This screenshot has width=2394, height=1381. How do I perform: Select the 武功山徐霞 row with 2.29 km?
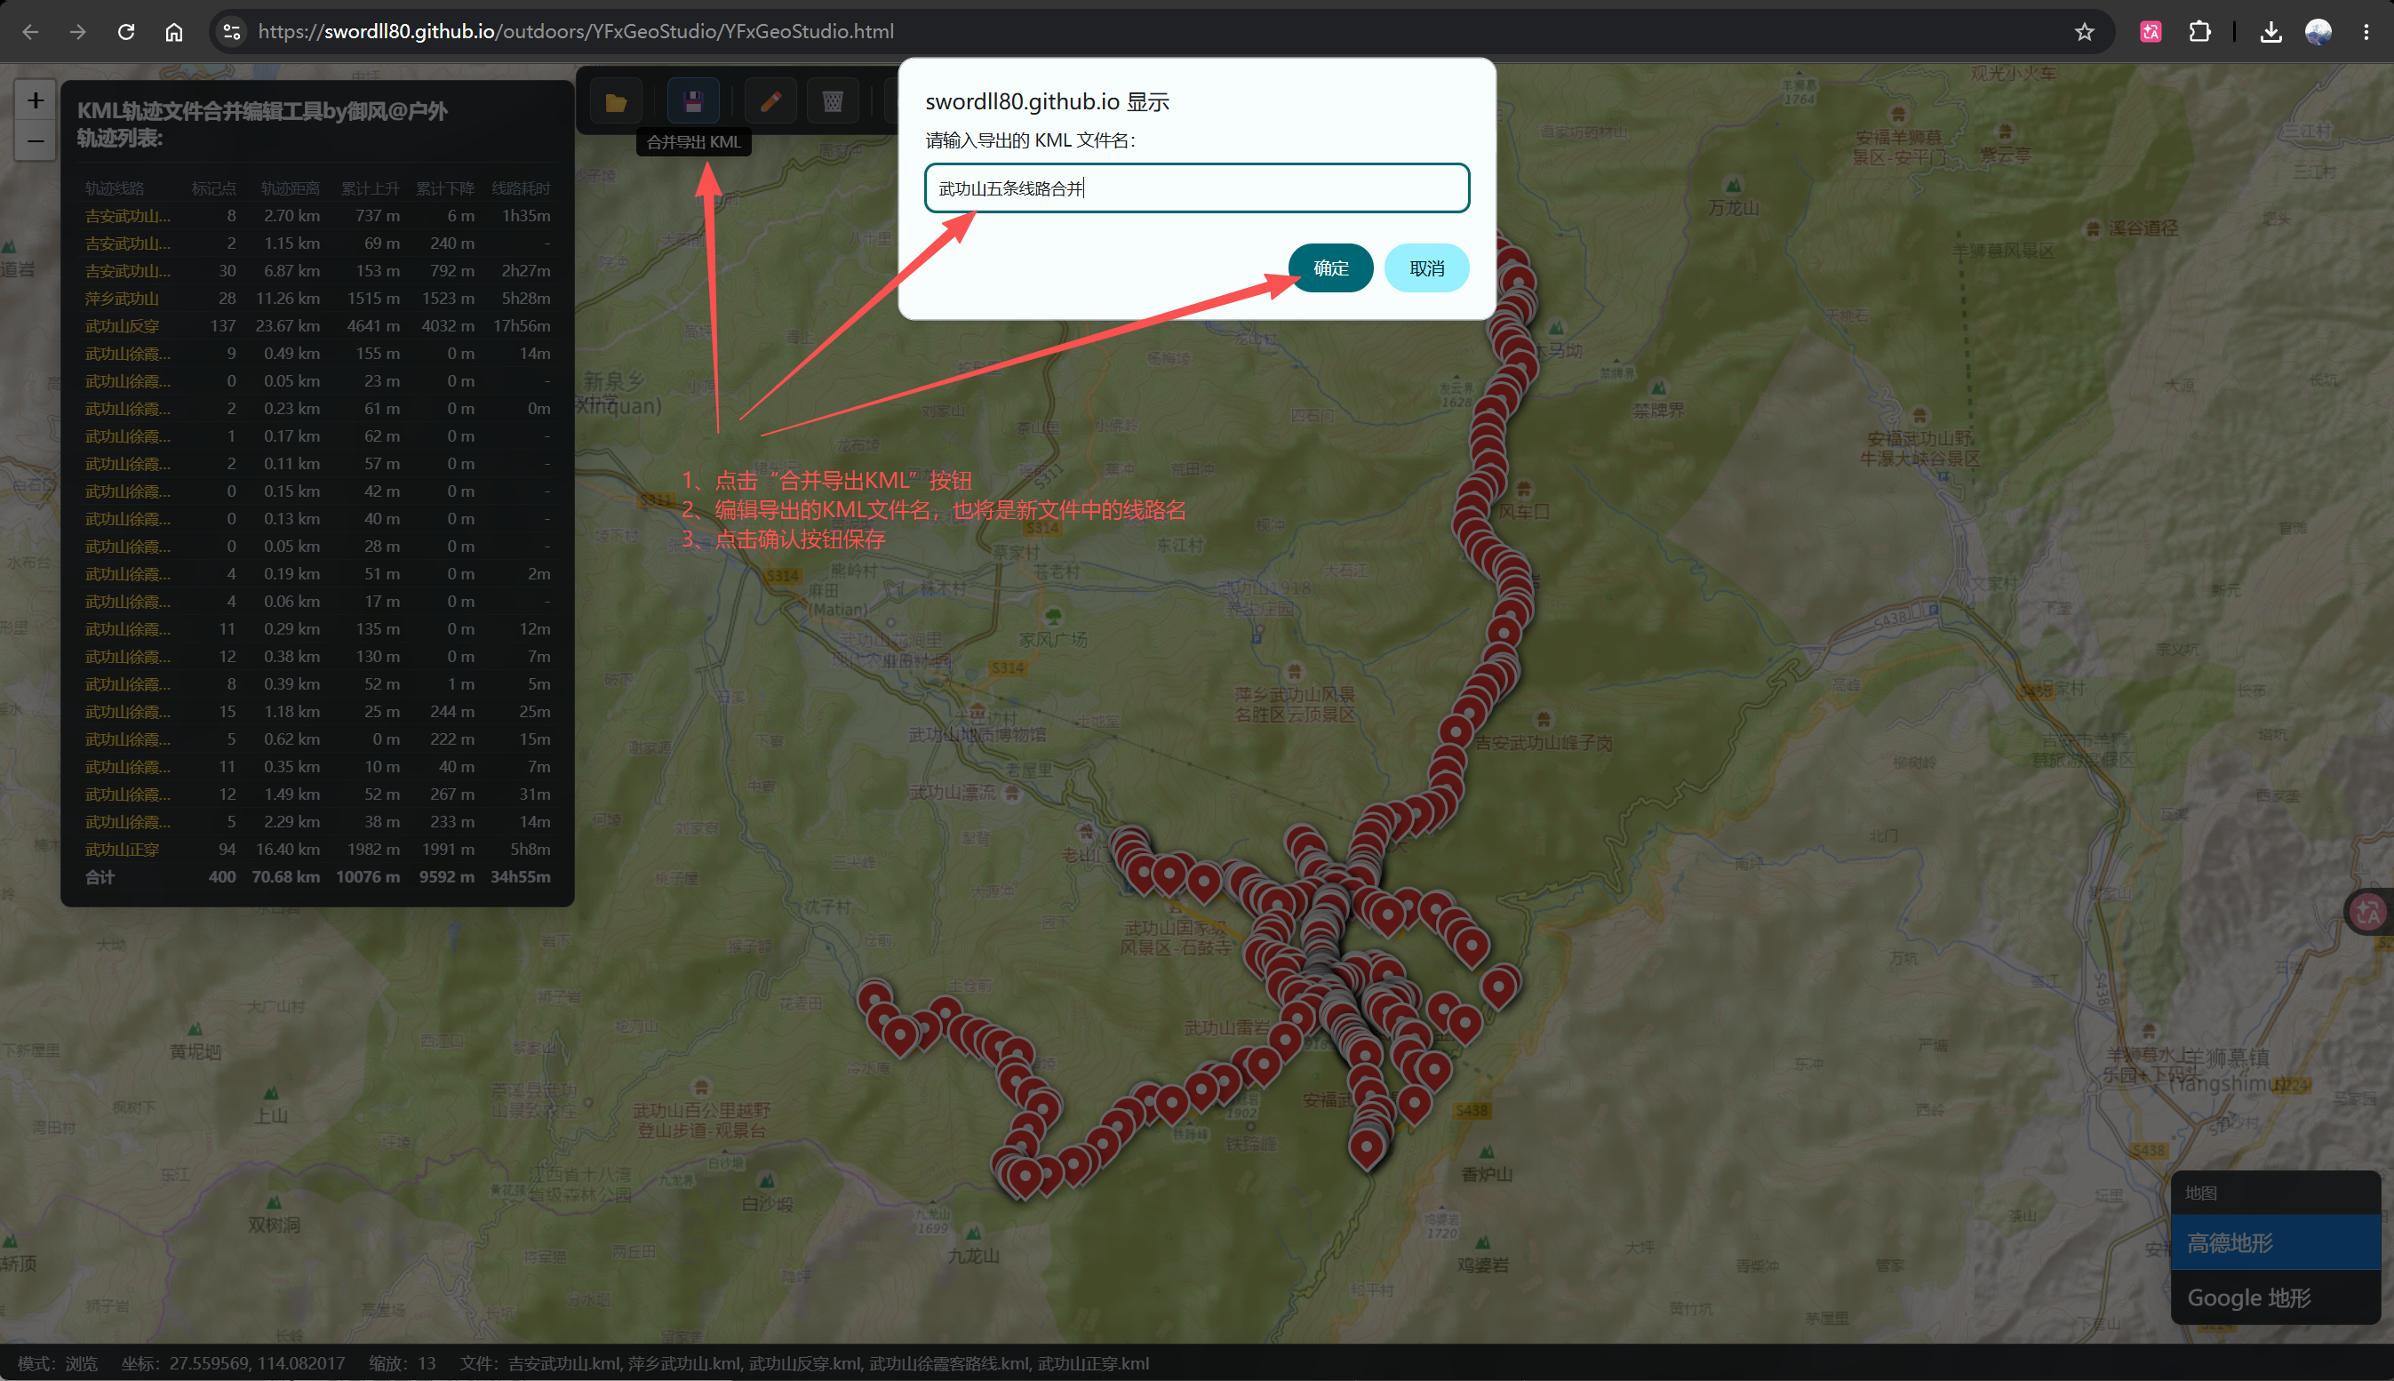(318, 821)
